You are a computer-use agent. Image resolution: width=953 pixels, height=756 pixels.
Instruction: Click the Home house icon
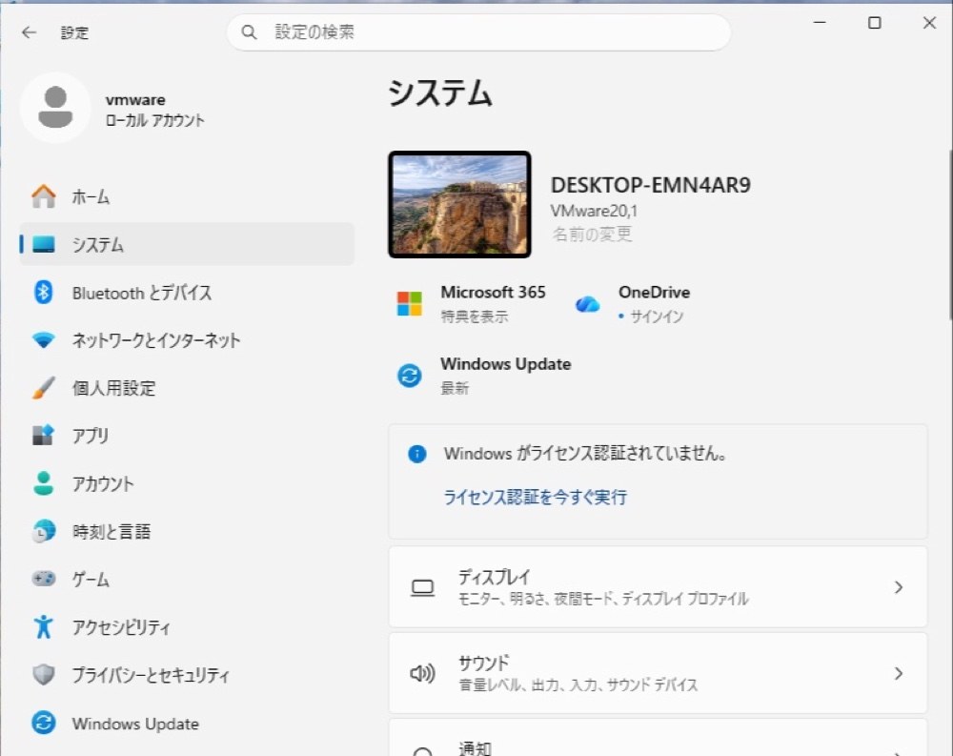point(43,196)
